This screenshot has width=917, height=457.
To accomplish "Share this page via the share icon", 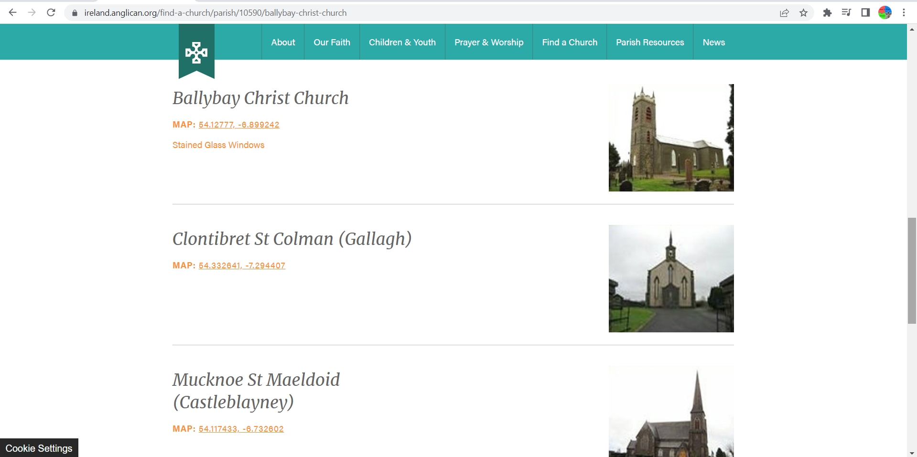I will (784, 13).
